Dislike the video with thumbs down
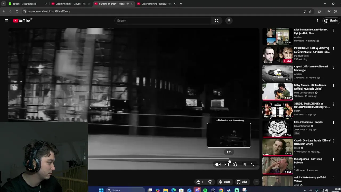341x192 pixels. click(210, 182)
